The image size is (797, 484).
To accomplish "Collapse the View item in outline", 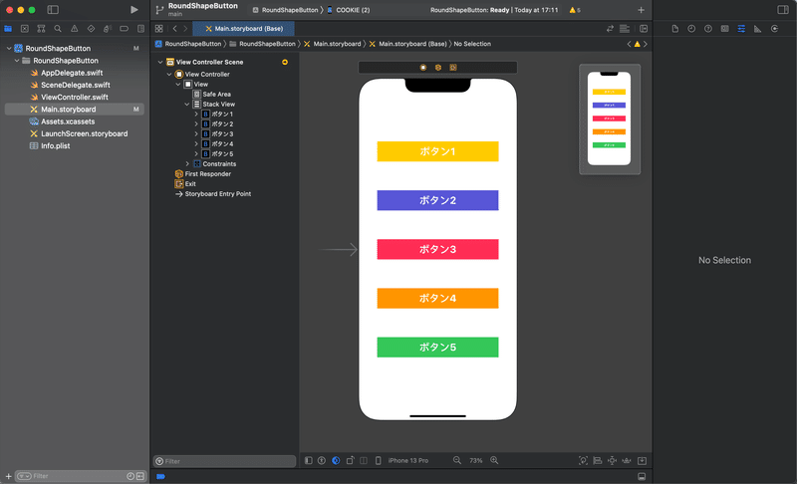I will [178, 85].
